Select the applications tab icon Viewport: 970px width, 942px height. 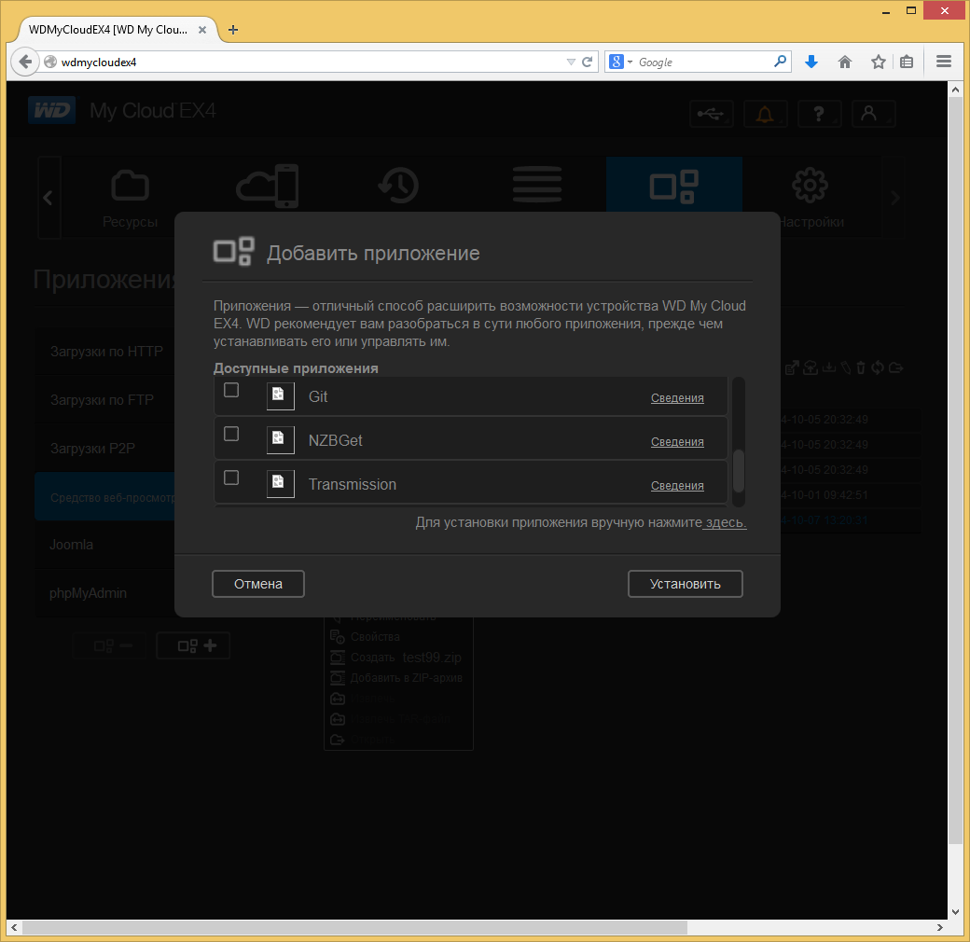click(673, 186)
